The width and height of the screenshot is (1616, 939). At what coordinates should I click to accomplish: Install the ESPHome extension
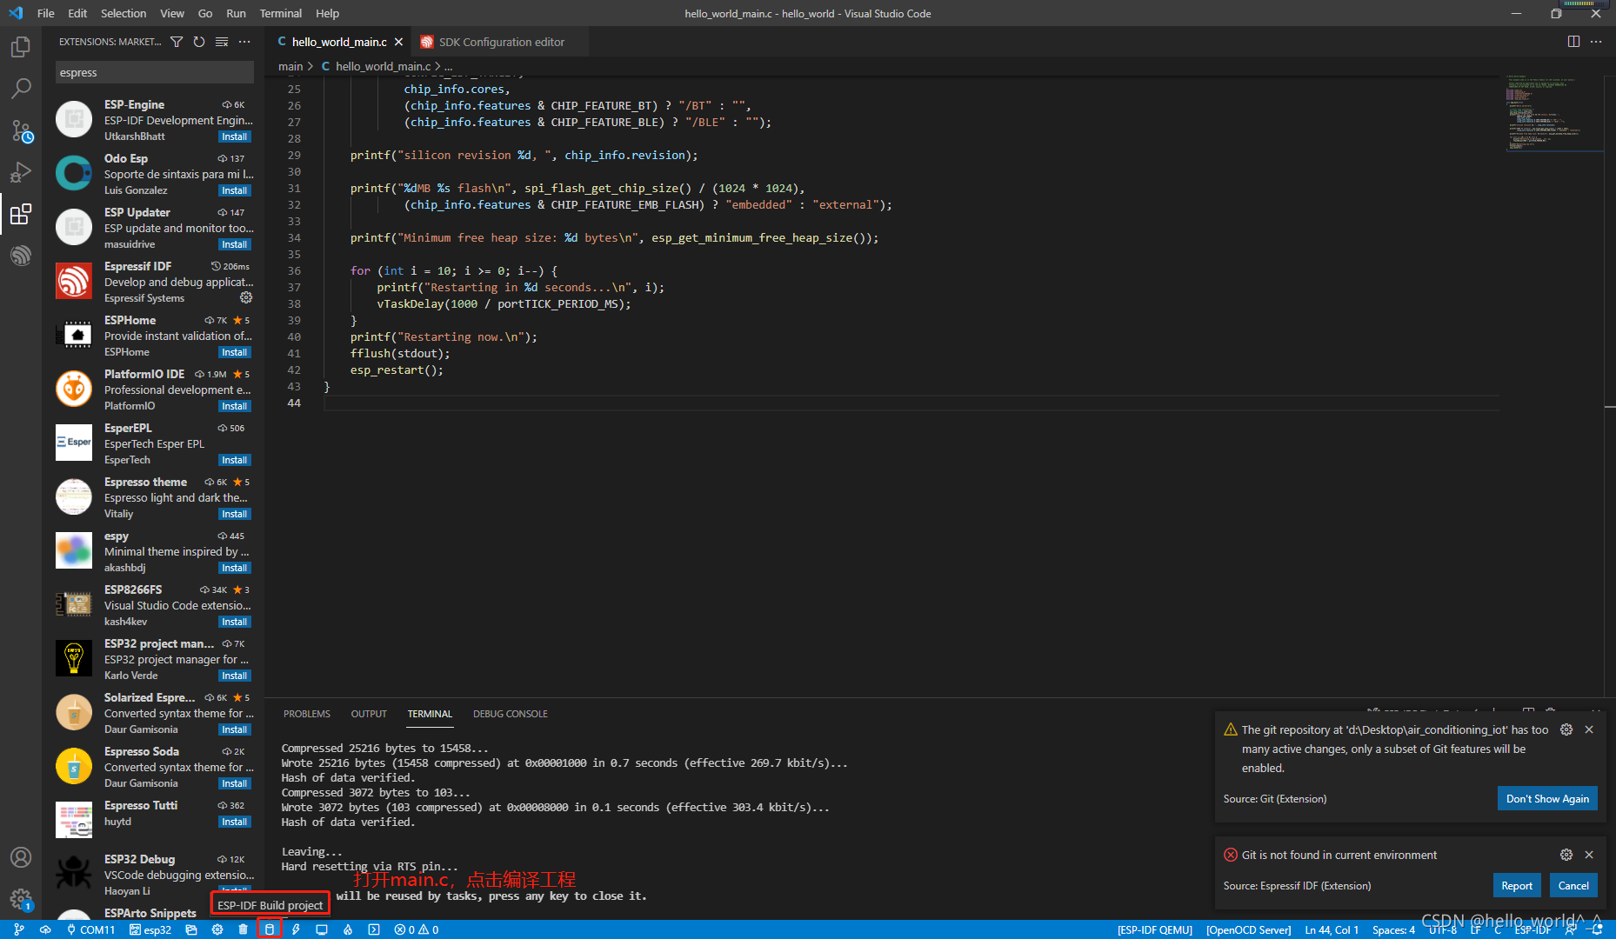[x=235, y=352]
